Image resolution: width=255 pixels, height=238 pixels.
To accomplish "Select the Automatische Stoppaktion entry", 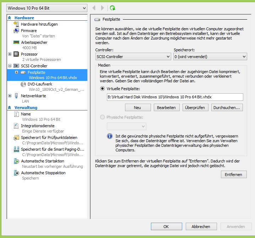I will click(43, 173).
